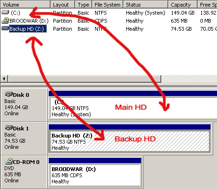The image size is (217, 189).
Task: Click the horizontal scrollbar thumb
Action: coord(84,78)
